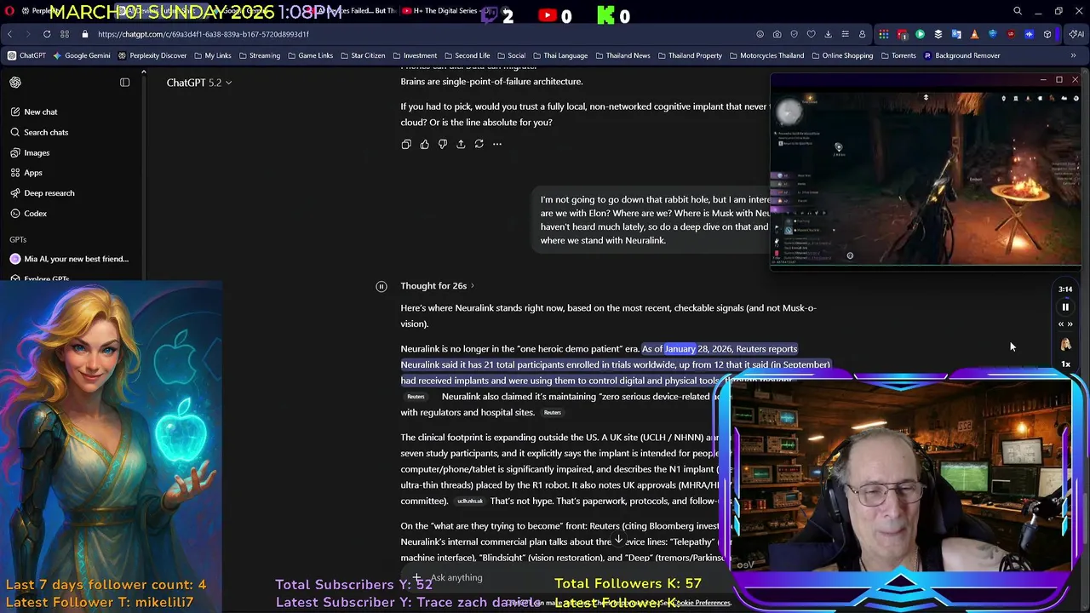
Task: Pause the read-aloud playback widget
Action: tap(1065, 307)
